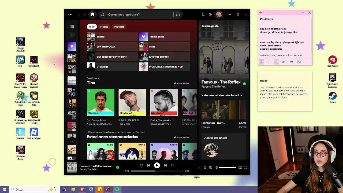Toggle repeat mode in the player
343x193 pixels.
[173, 165]
